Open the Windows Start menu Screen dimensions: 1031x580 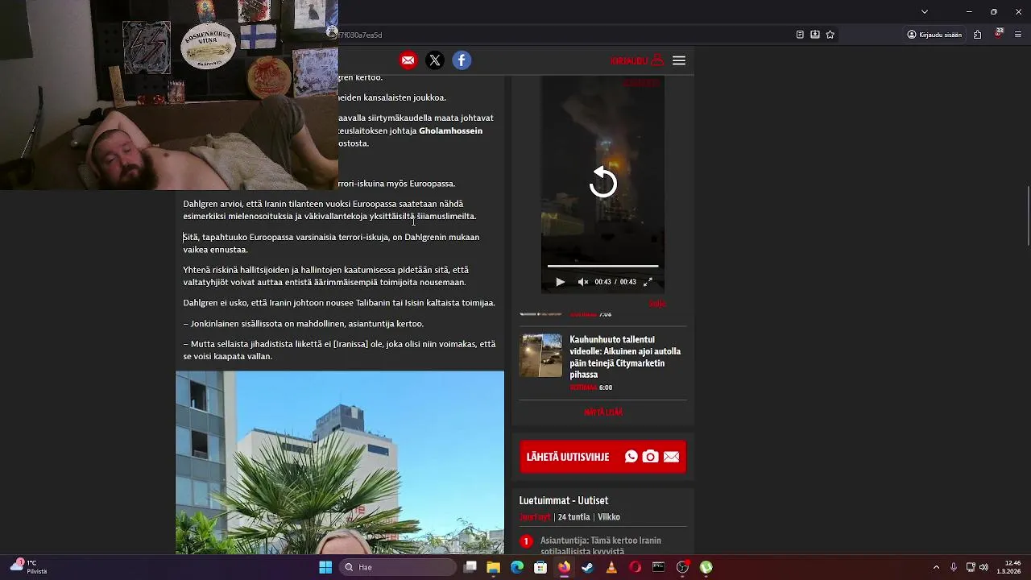coord(325,567)
